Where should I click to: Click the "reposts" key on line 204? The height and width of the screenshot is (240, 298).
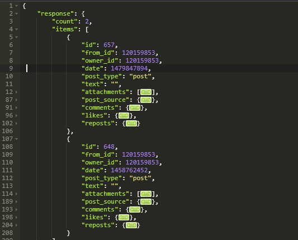tap(98, 225)
